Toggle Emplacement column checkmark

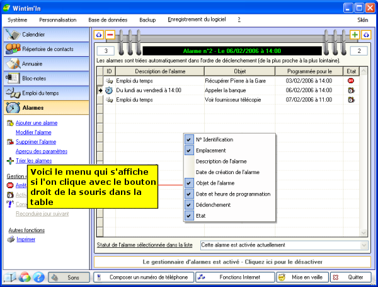[x=189, y=150]
